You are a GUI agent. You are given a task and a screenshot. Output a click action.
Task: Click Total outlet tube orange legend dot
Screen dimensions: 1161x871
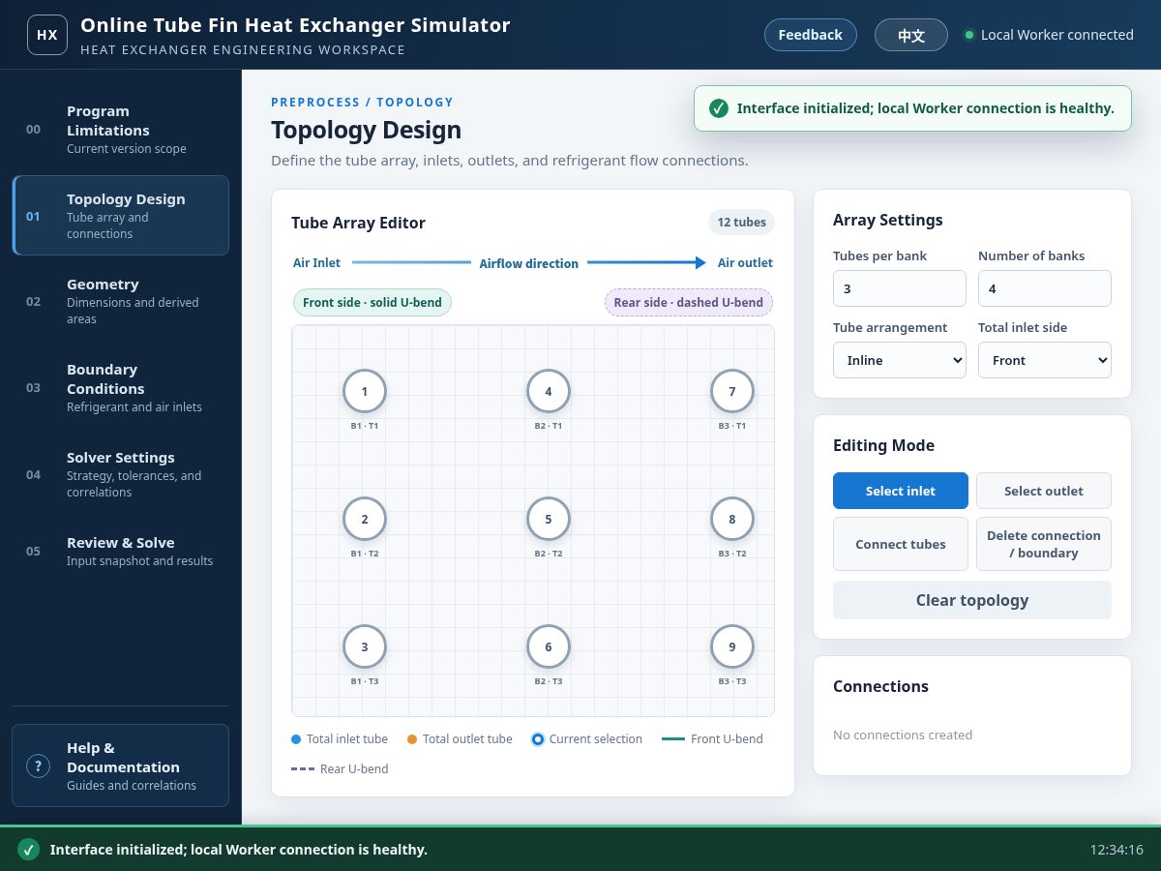click(x=412, y=739)
